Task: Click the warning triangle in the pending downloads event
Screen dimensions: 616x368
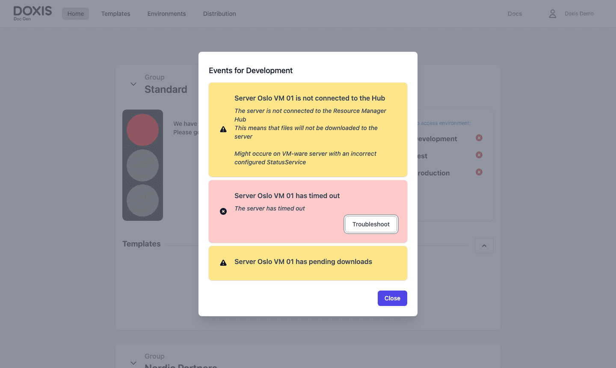Action: click(223, 263)
